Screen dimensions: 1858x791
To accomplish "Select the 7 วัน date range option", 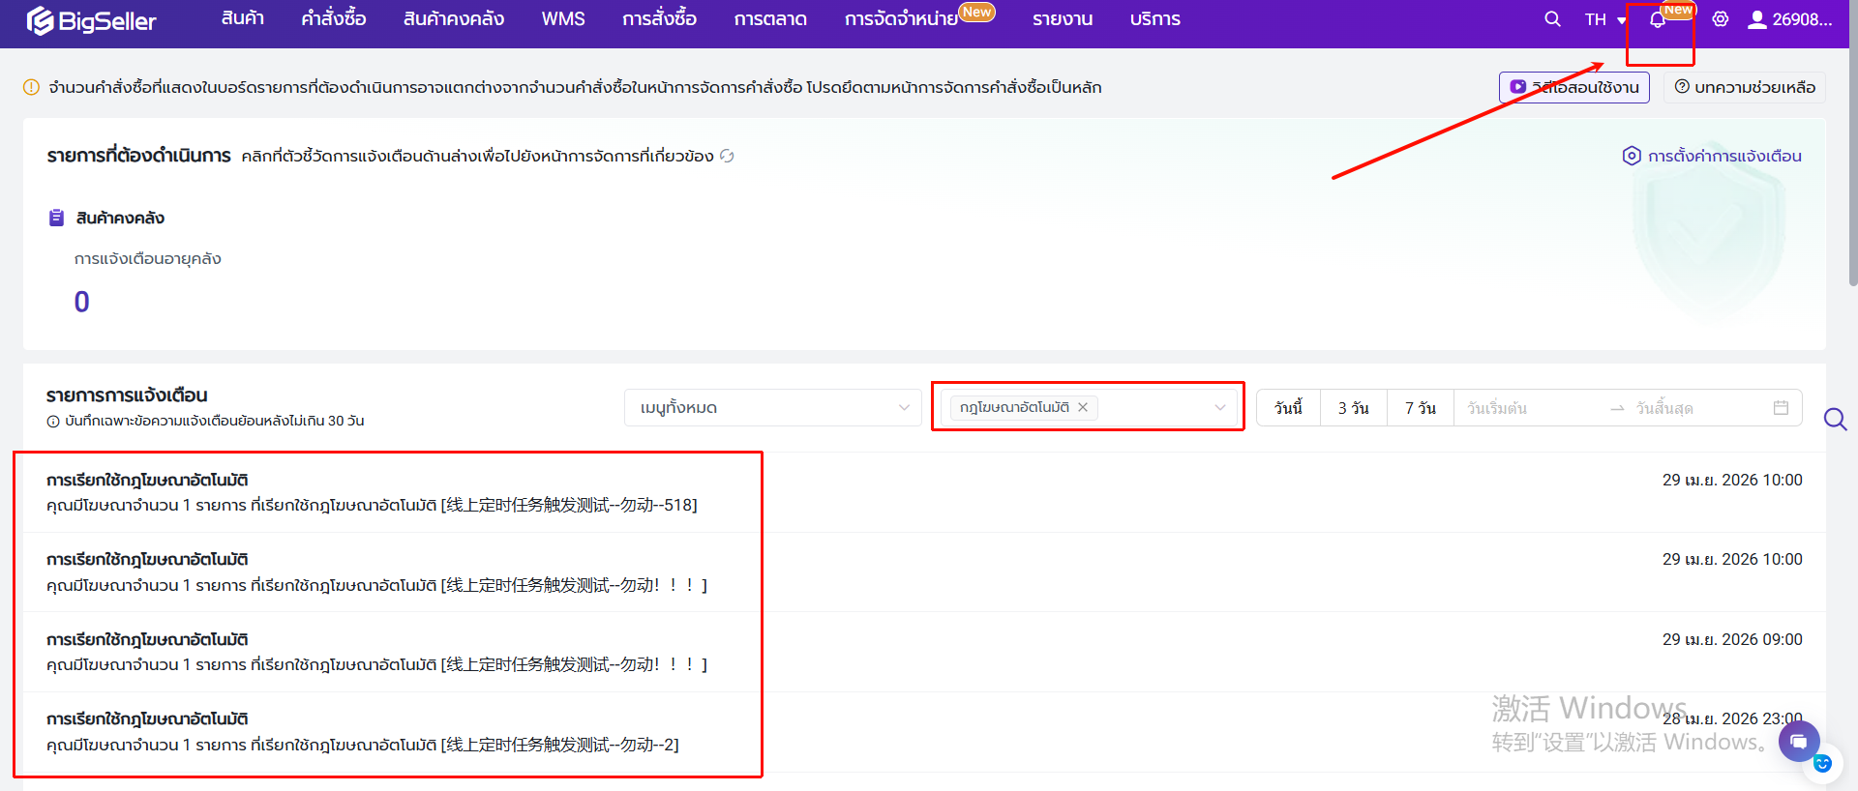I will [x=1420, y=408].
